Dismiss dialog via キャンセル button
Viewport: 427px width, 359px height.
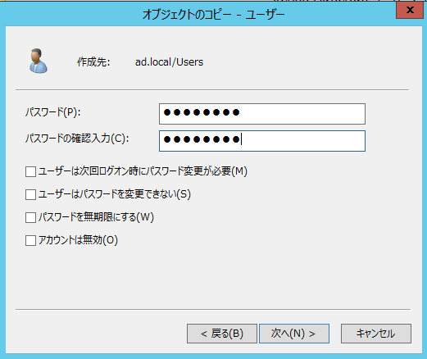[x=376, y=334]
